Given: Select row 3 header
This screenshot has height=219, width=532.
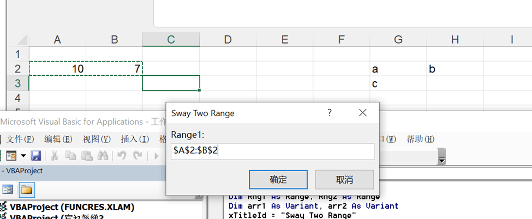Looking at the screenshot, I should [x=17, y=83].
